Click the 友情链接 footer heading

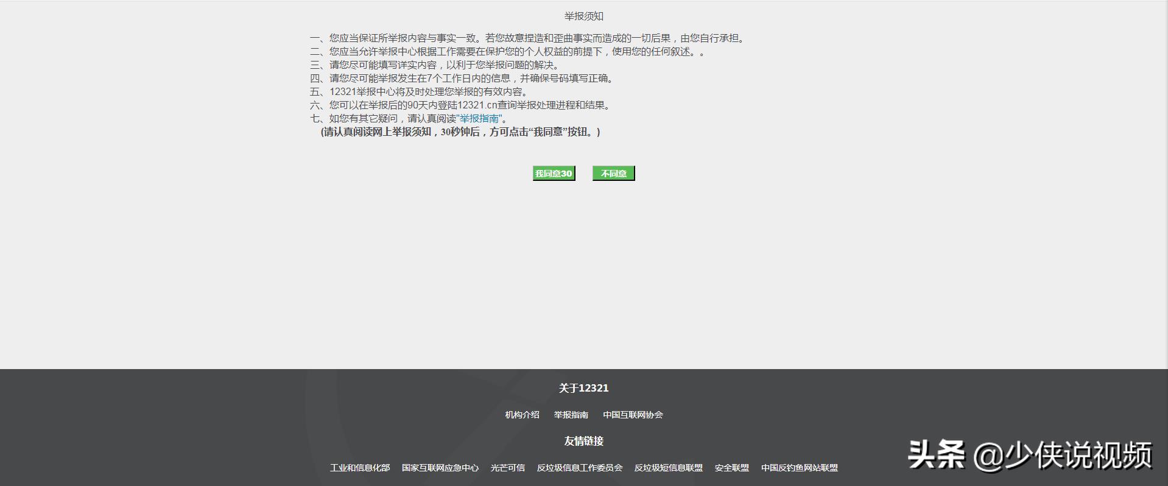[583, 441]
